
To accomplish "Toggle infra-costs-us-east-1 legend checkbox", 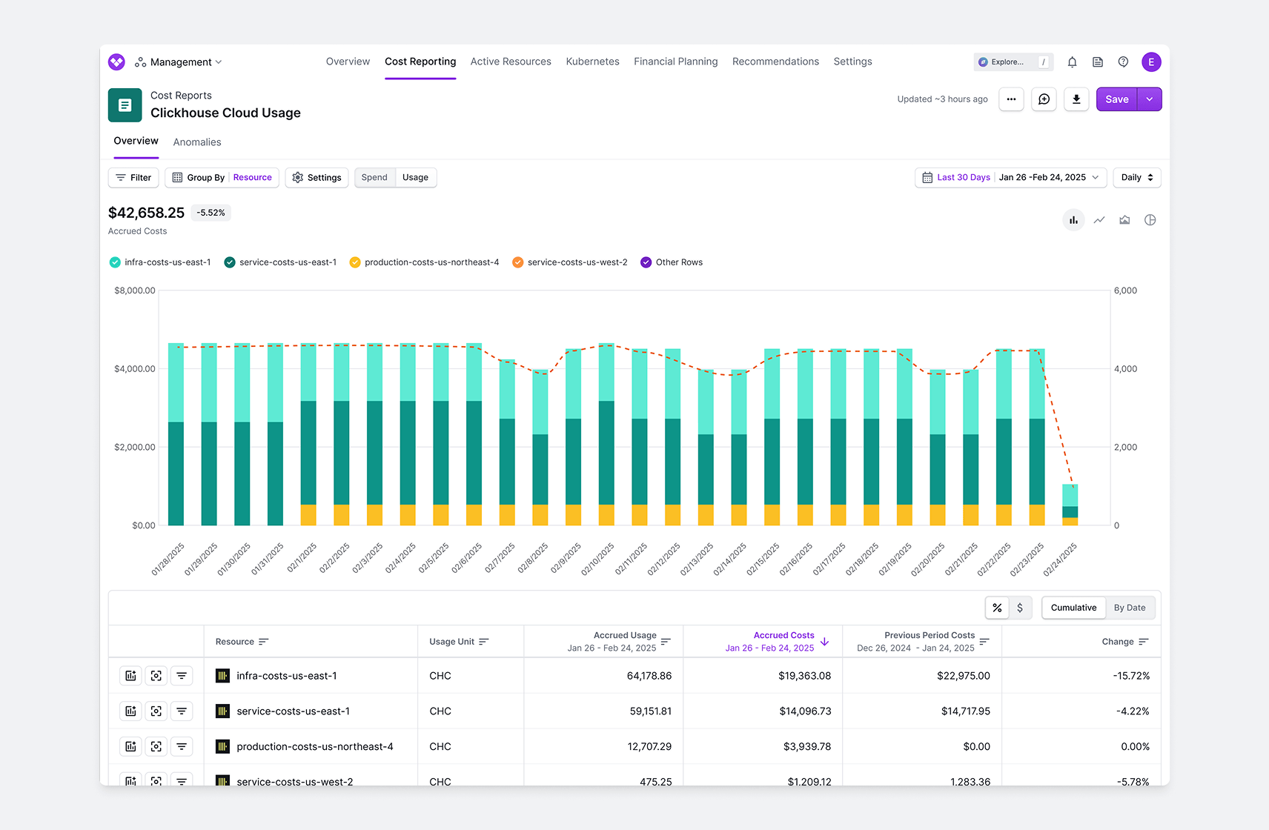I will [115, 262].
